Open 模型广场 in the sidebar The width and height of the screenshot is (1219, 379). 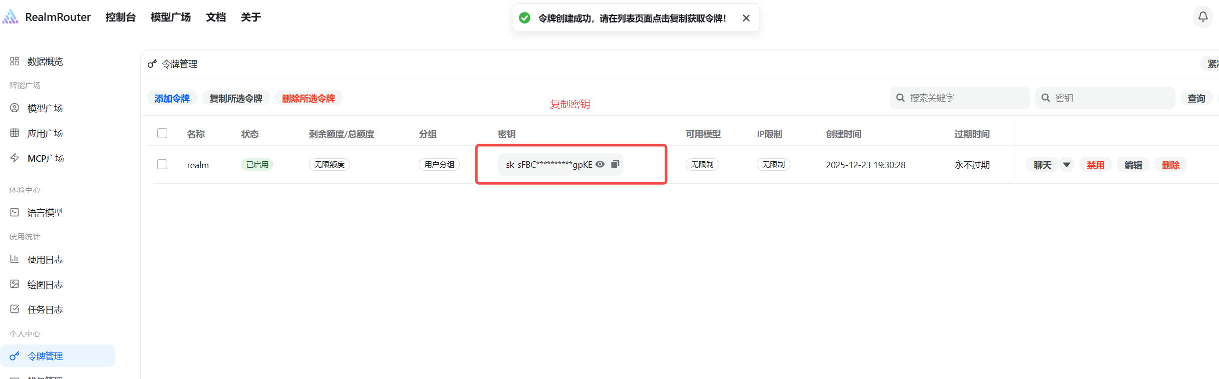point(45,108)
